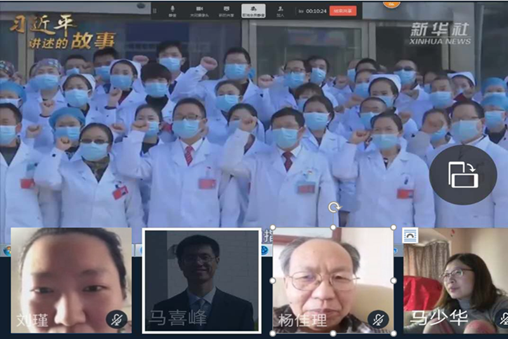Click the toolbar drag handle at left edge

(x=154, y=10)
